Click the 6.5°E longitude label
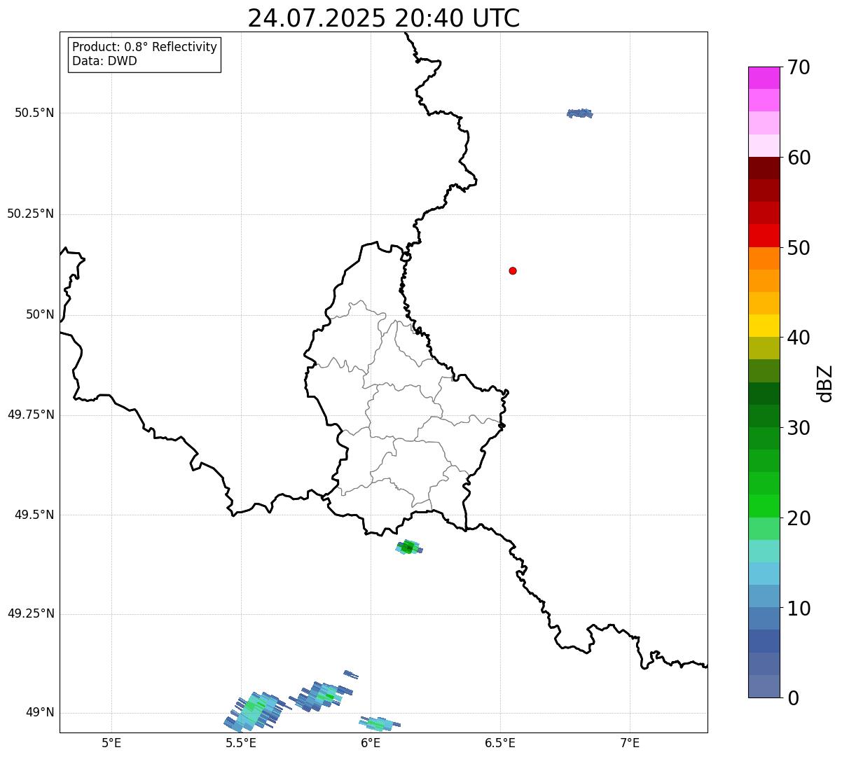The image size is (842, 757). click(500, 743)
